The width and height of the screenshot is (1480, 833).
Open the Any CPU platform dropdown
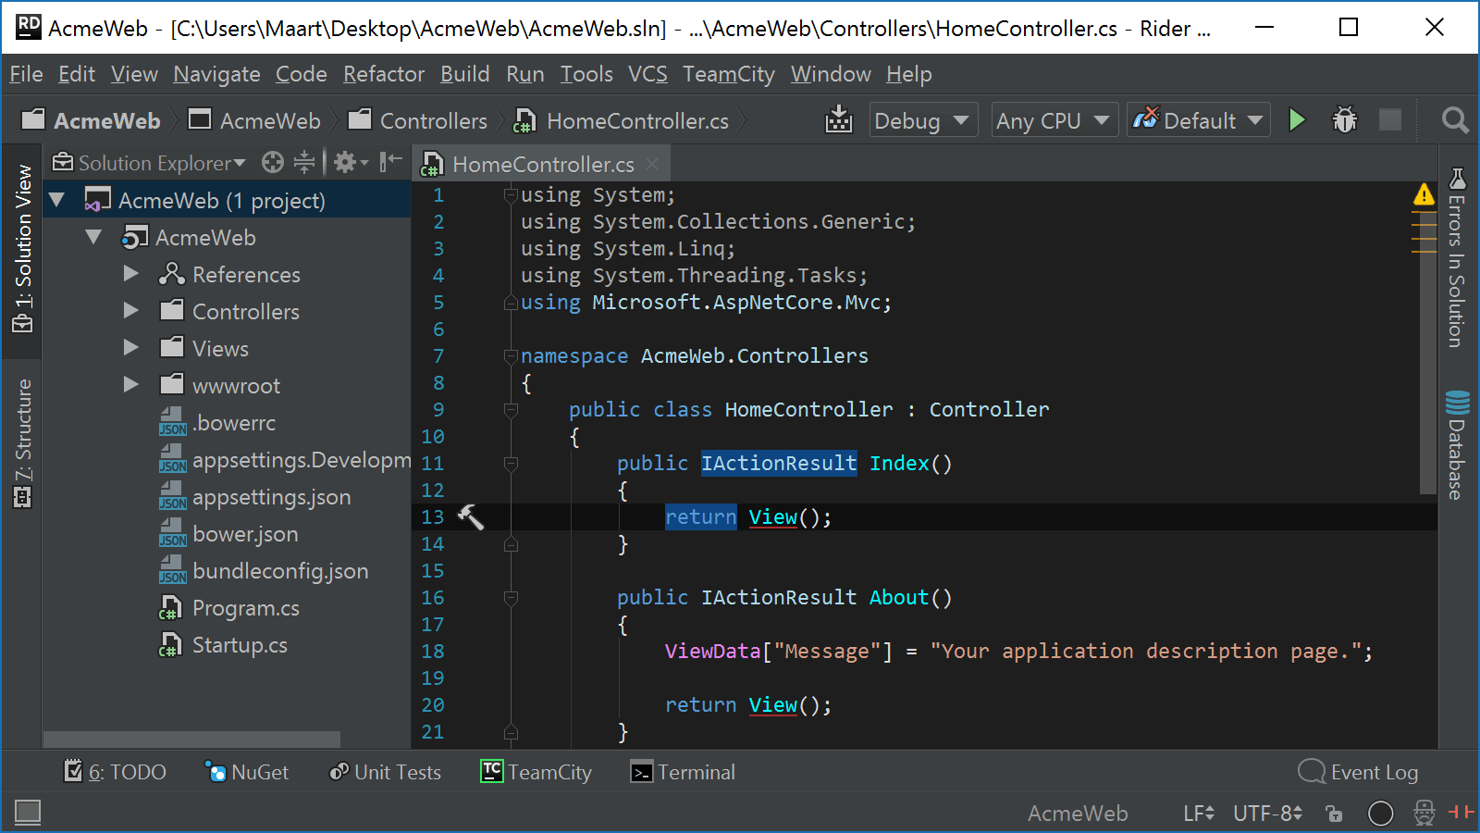point(1054,120)
